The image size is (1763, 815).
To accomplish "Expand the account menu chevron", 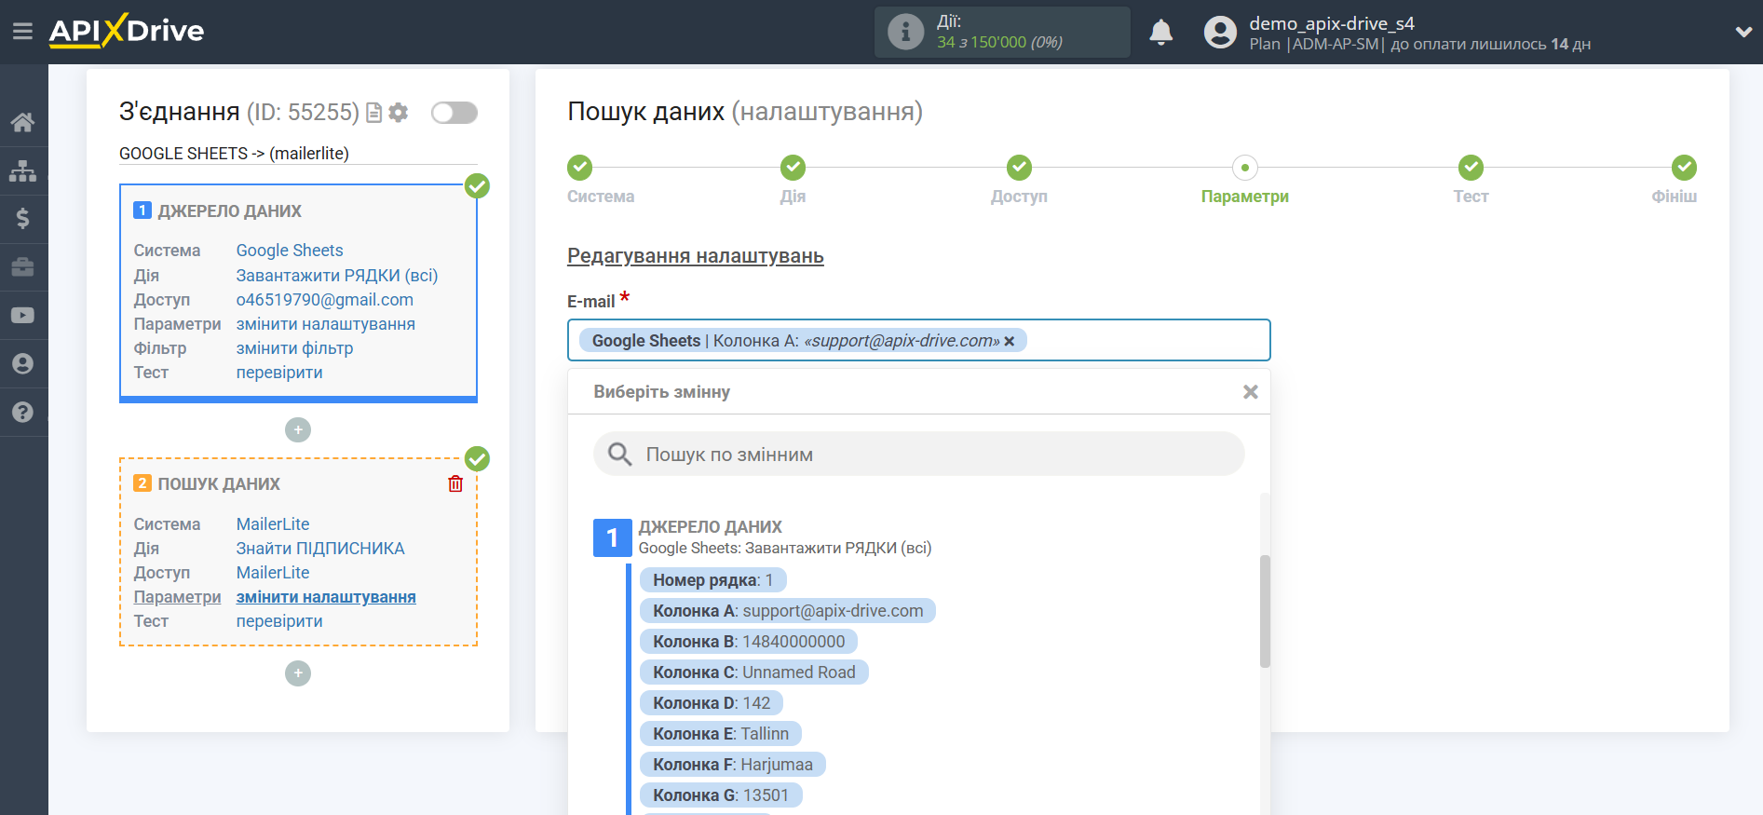I will point(1743,32).
